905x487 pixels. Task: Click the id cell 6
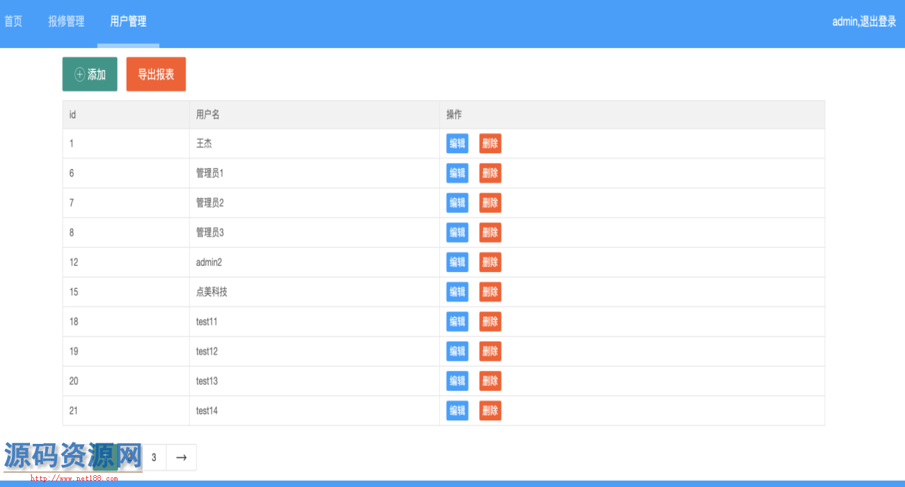pos(126,173)
